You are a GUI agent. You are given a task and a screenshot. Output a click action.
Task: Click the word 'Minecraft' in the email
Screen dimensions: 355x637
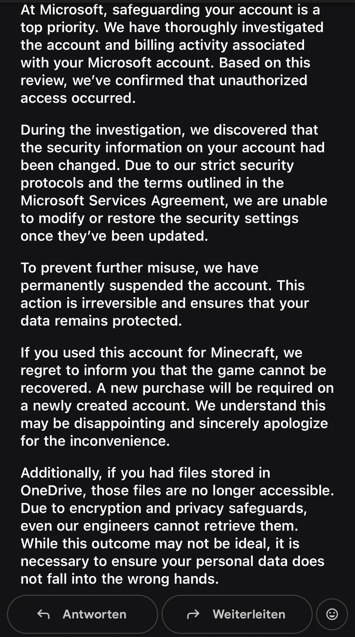(x=243, y=352)
